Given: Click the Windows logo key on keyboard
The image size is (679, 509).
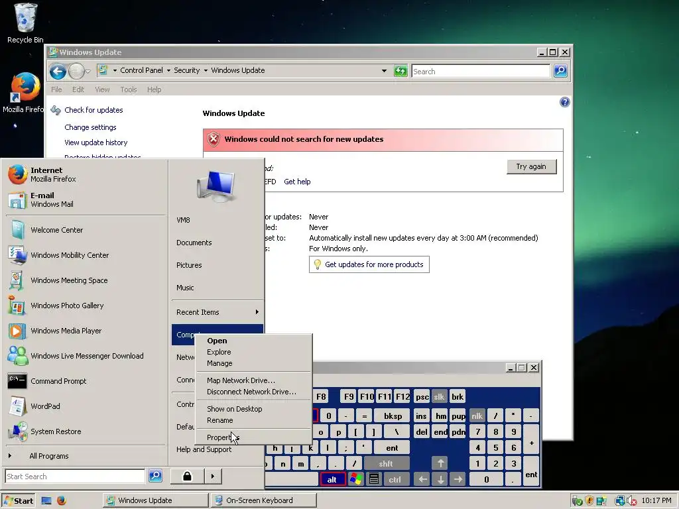Looking at the screenshot, I should click(356, 479).
